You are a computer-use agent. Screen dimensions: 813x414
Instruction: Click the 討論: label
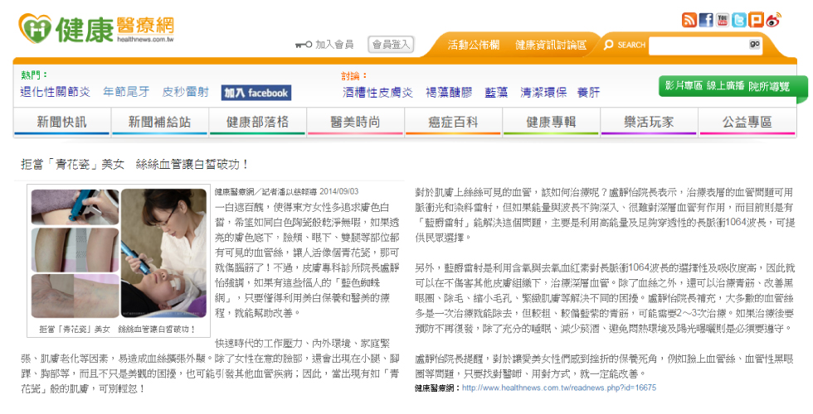point(355,76)
